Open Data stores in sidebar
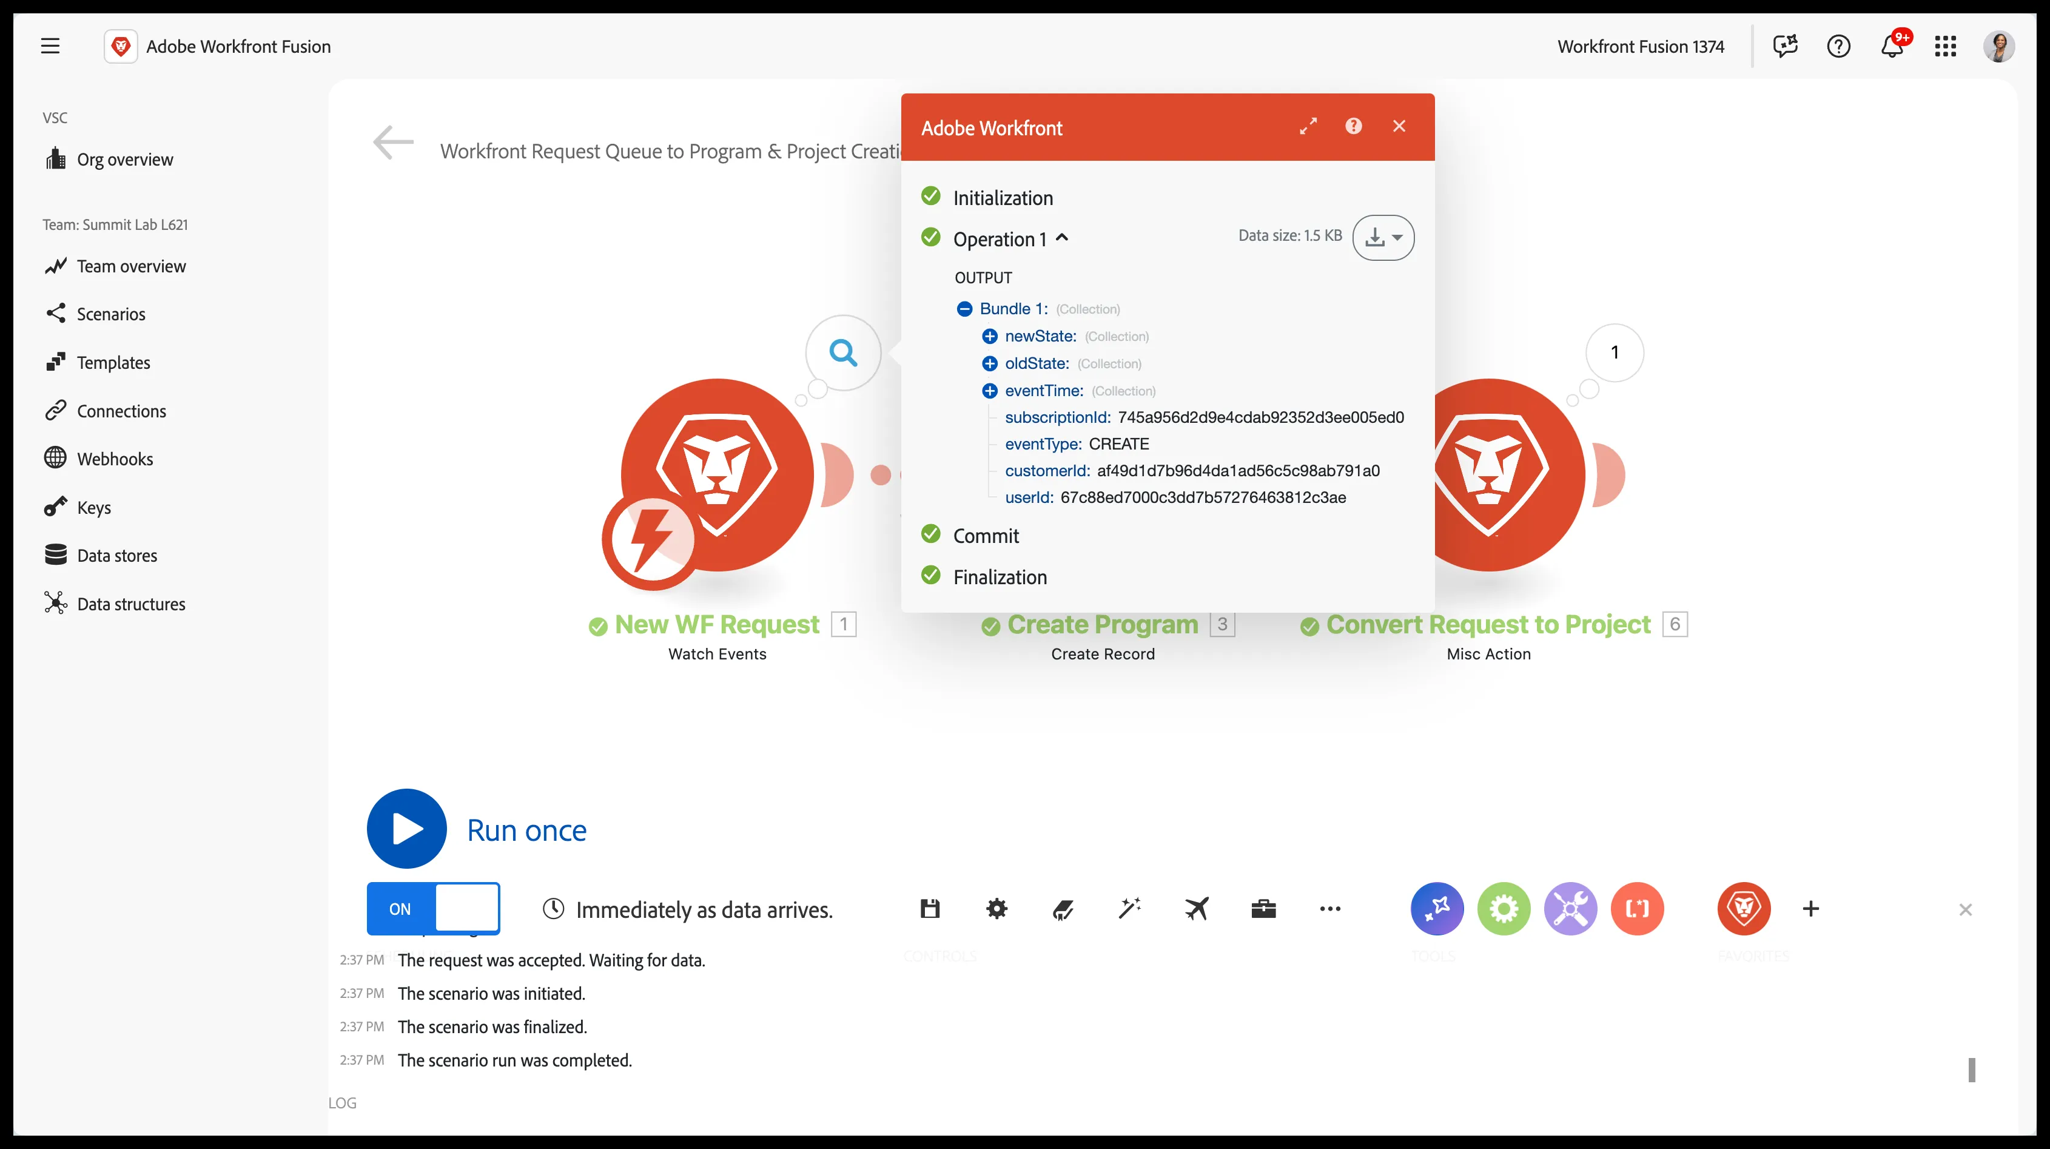 [101, 555]
